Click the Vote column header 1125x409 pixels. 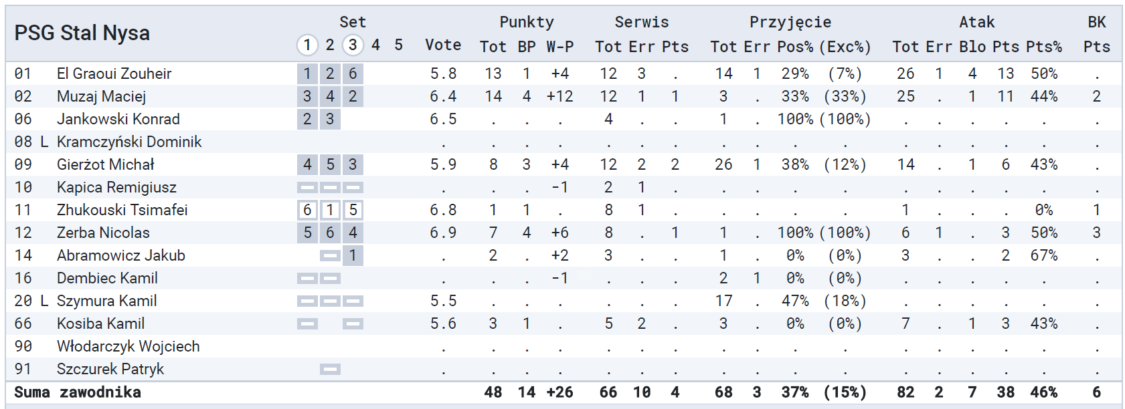(443, 45)
